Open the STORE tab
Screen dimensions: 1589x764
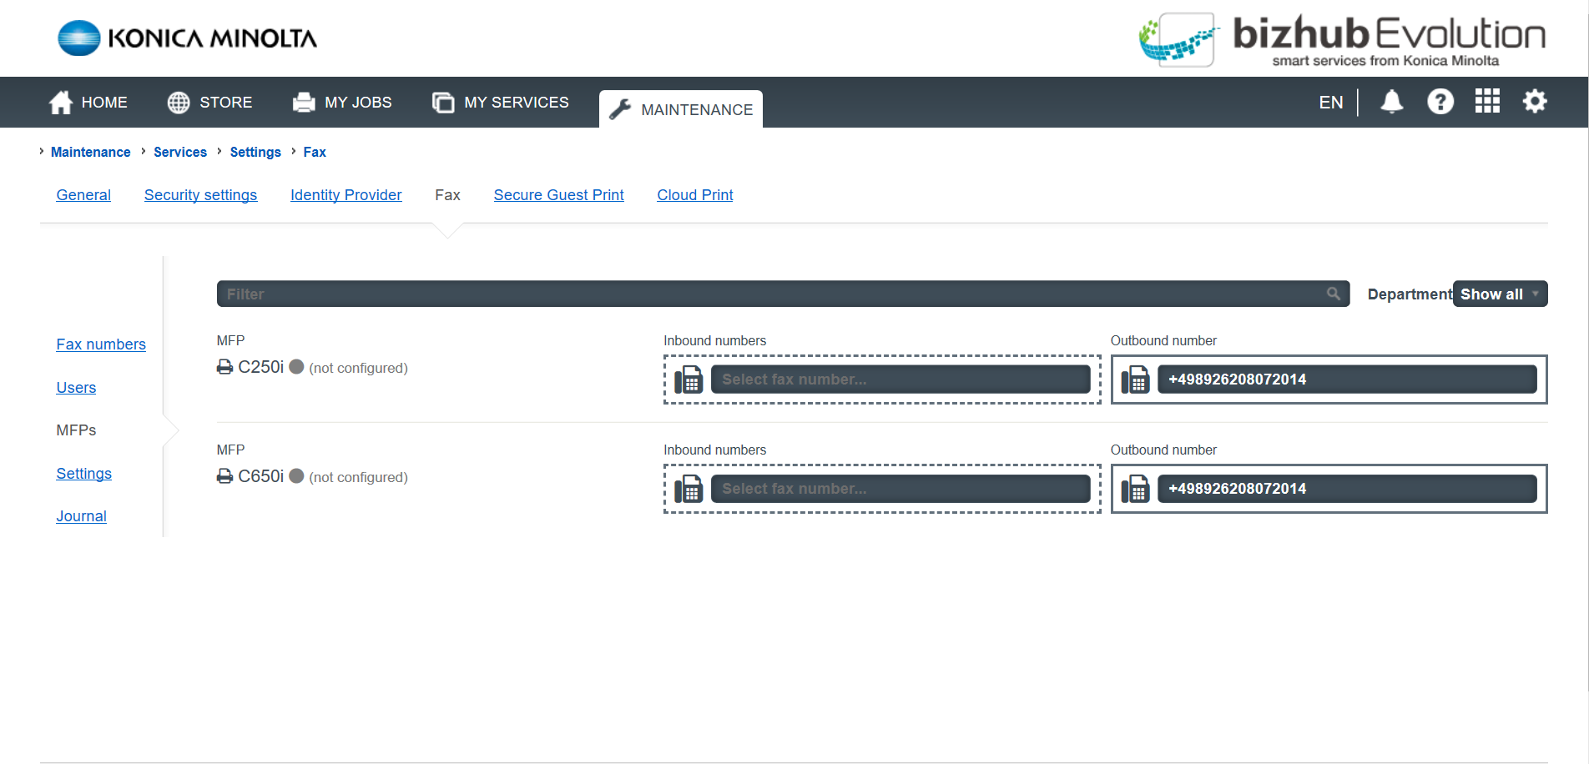pos(209,103)
